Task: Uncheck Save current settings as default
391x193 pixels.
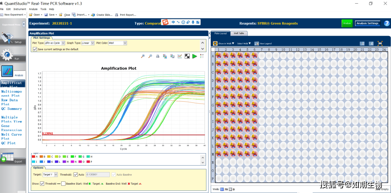Action: pyautogui.click(x=35, y=49)
